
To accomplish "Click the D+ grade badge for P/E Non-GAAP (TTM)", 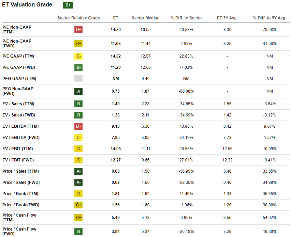I will tap(78, 30).
